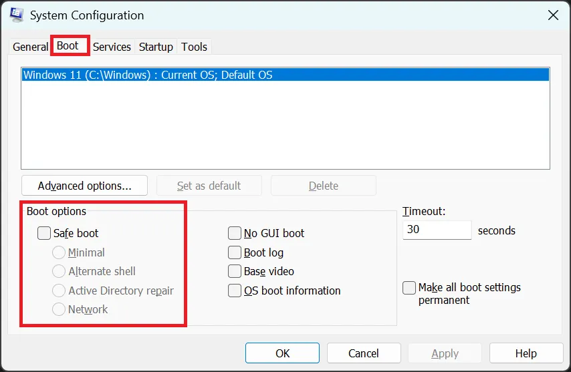Select the Windows 11 (C:\Windows) boot entry
Image resolution: width=571 pixels, height=372 pixels.
pyautogui.click(x=285, y=75)
